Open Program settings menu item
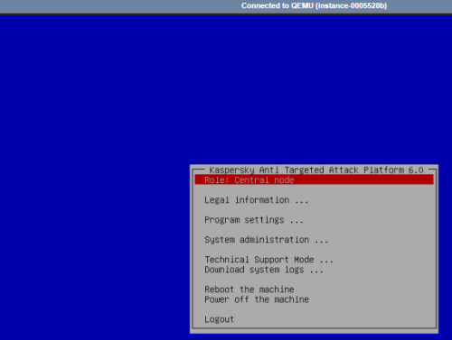Screen dimensions: 452x340 click(254, 220)
